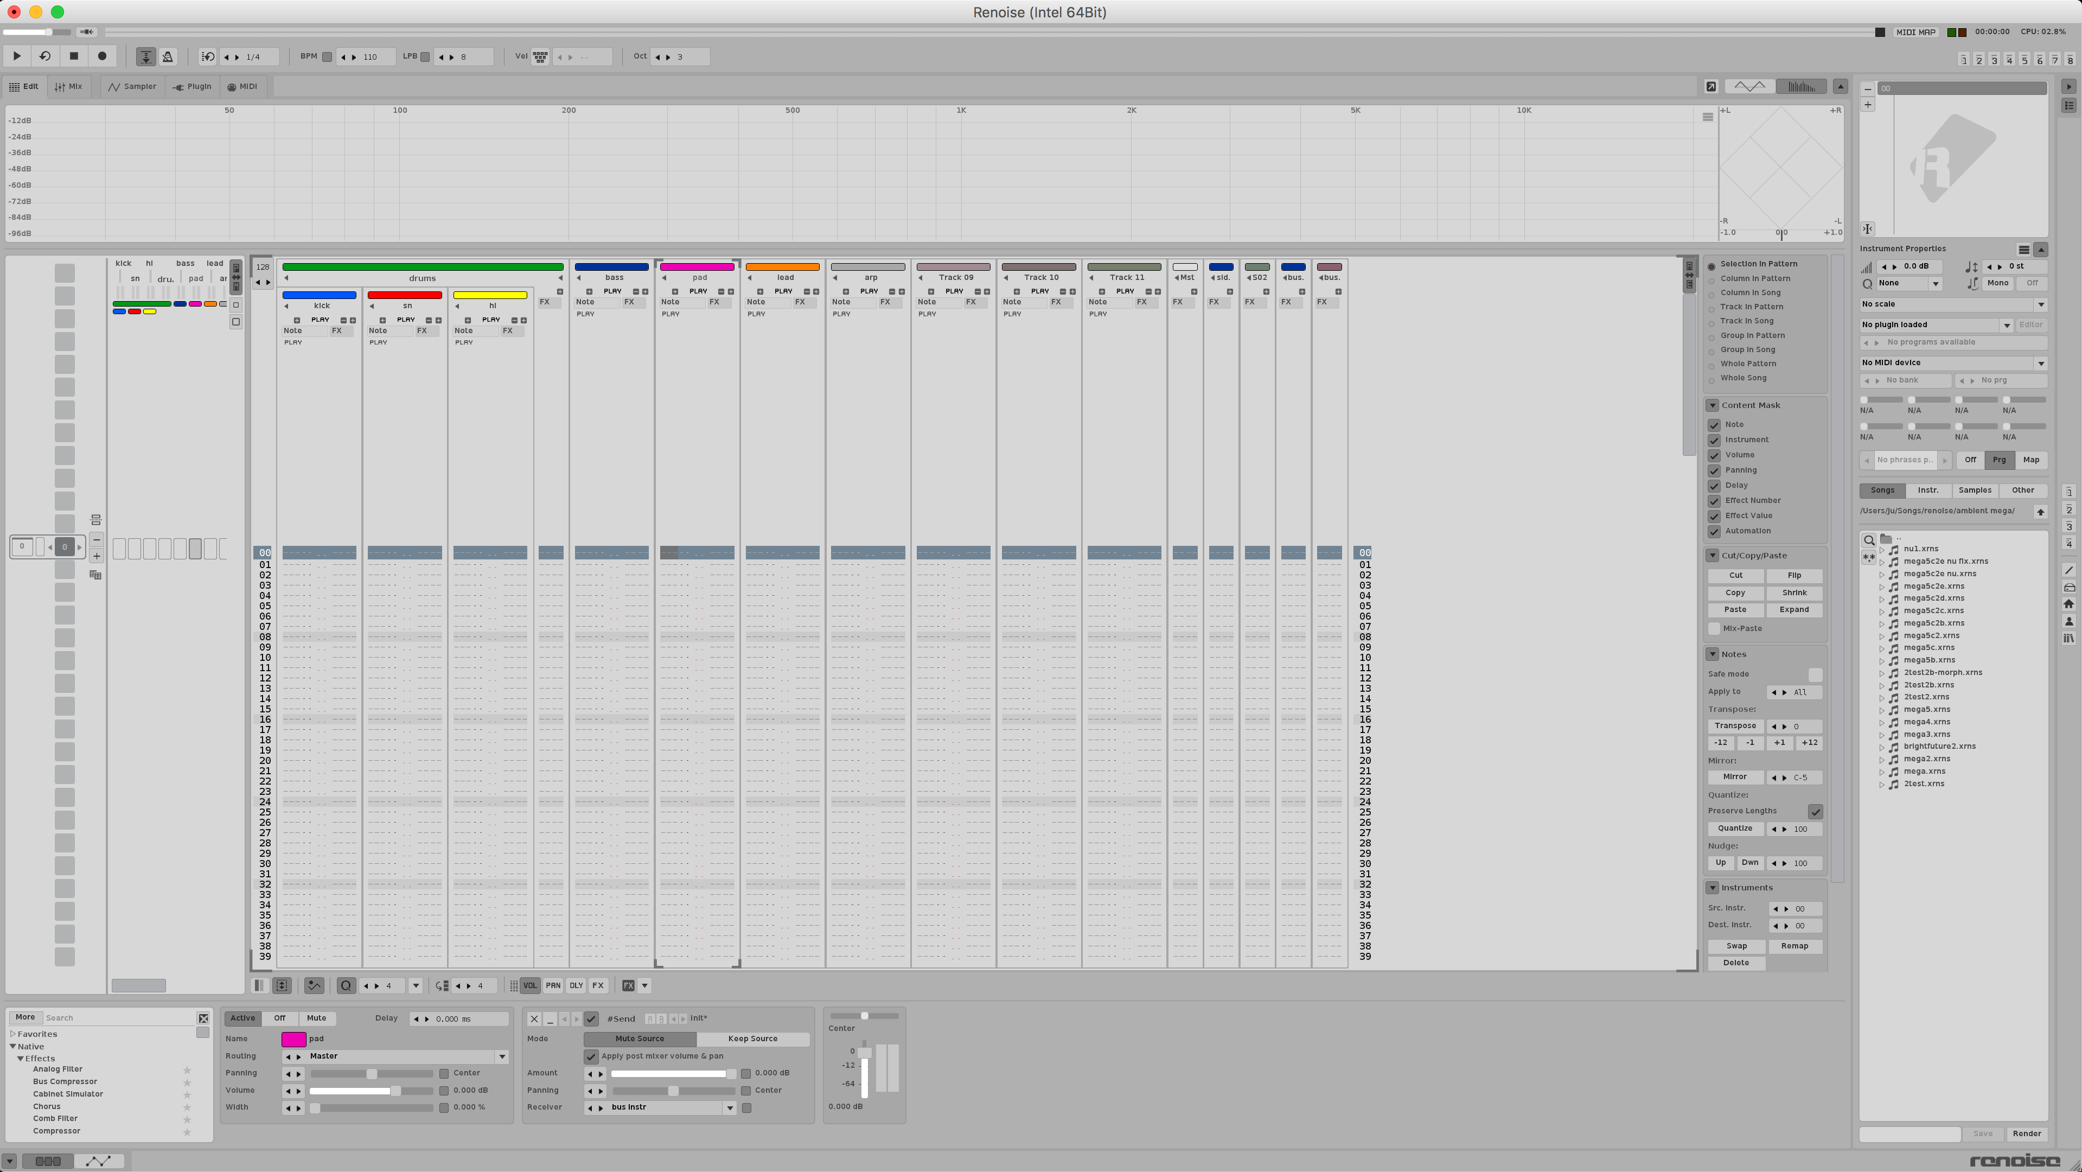The image size is (2082, 1172).
Task: Insert sequence row with plus icon
Action: click(96, 556)
